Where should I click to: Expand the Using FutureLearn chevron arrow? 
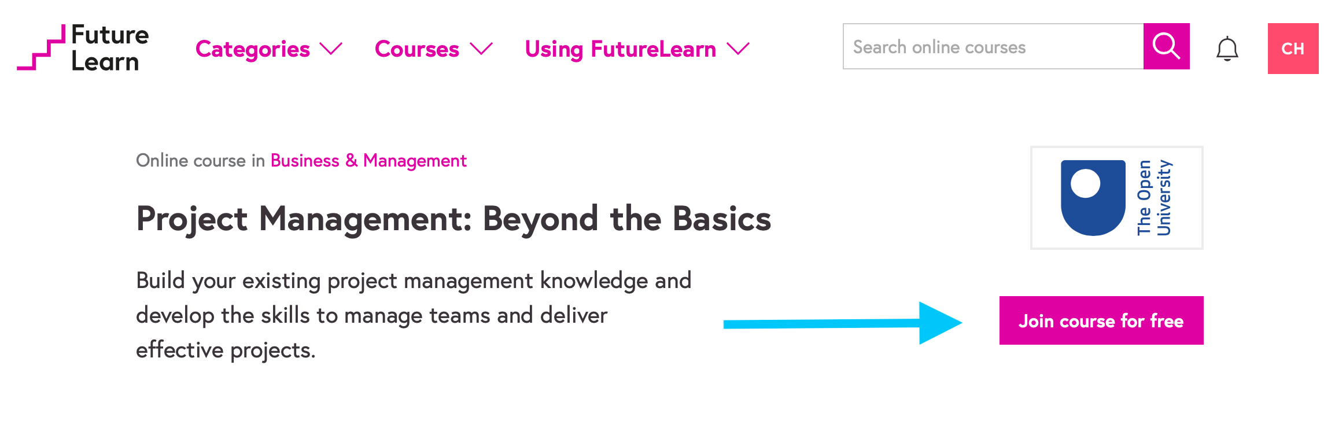pos(738,49)
